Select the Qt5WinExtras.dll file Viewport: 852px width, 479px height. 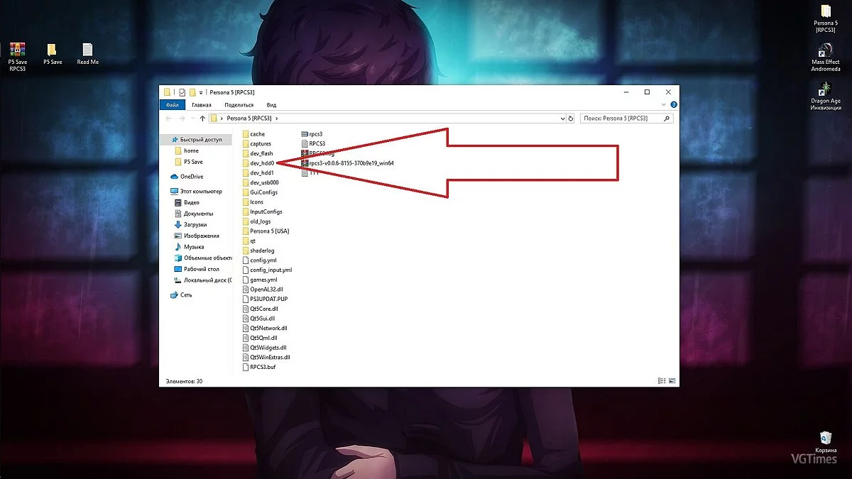pos(266,358)
